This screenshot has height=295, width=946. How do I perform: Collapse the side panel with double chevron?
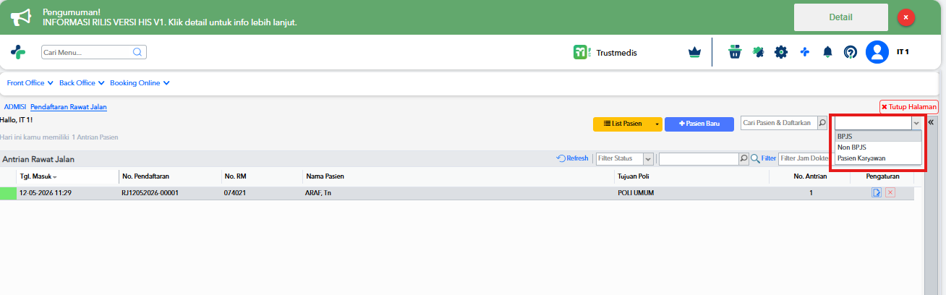tap(931, 122)
